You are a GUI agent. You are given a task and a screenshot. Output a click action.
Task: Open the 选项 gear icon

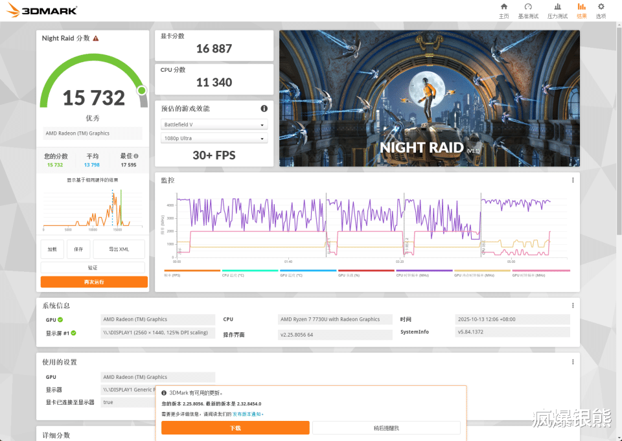coord(601,6)
